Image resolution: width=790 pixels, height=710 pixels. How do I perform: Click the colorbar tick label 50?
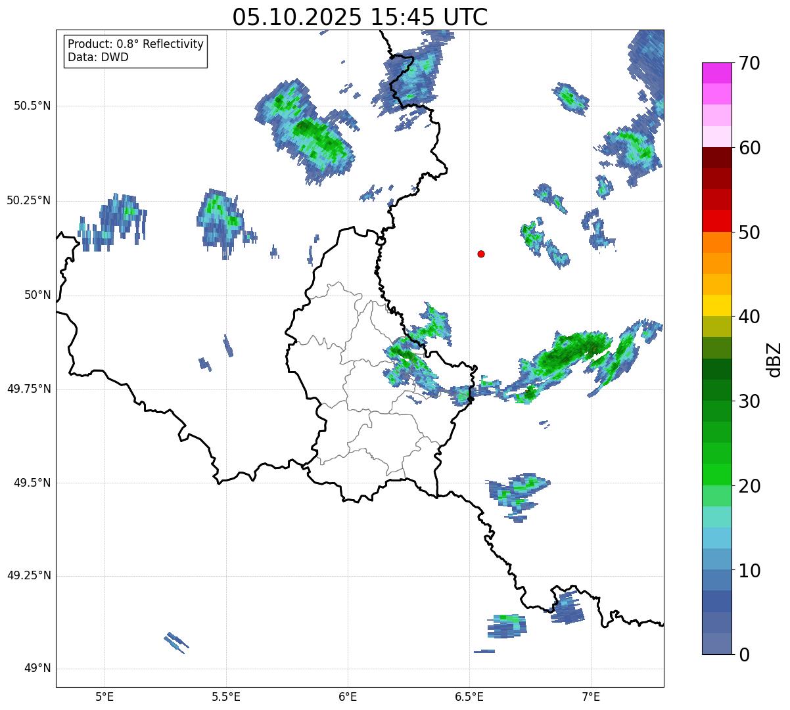click(749, 233)
